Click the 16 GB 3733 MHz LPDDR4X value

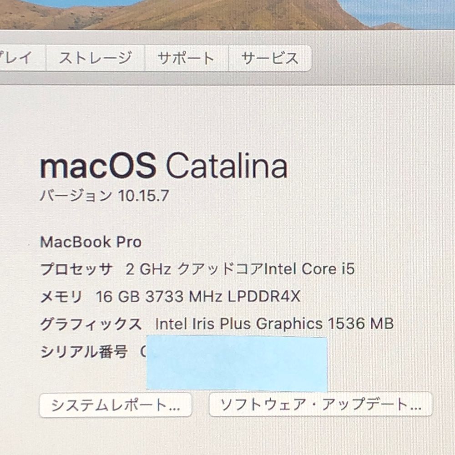pos(198,297)
